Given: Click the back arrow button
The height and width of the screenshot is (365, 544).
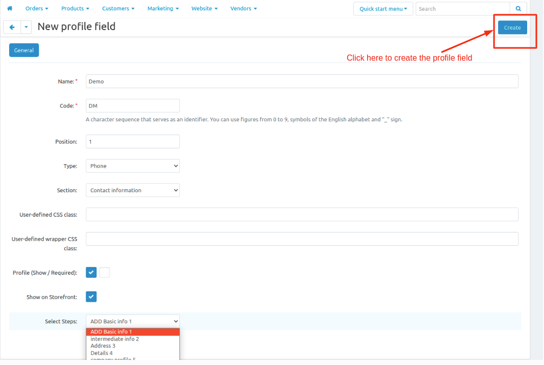Looking at the screenshot, I should [x=12, y=28].
